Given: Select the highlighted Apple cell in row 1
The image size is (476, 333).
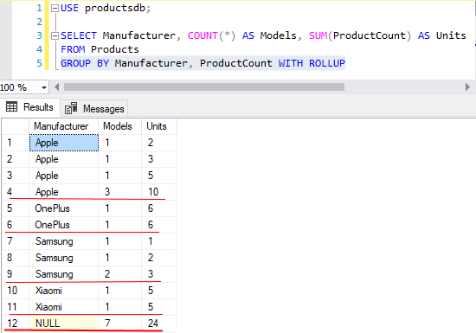Looking at the screenshot, I should (64, 143).
